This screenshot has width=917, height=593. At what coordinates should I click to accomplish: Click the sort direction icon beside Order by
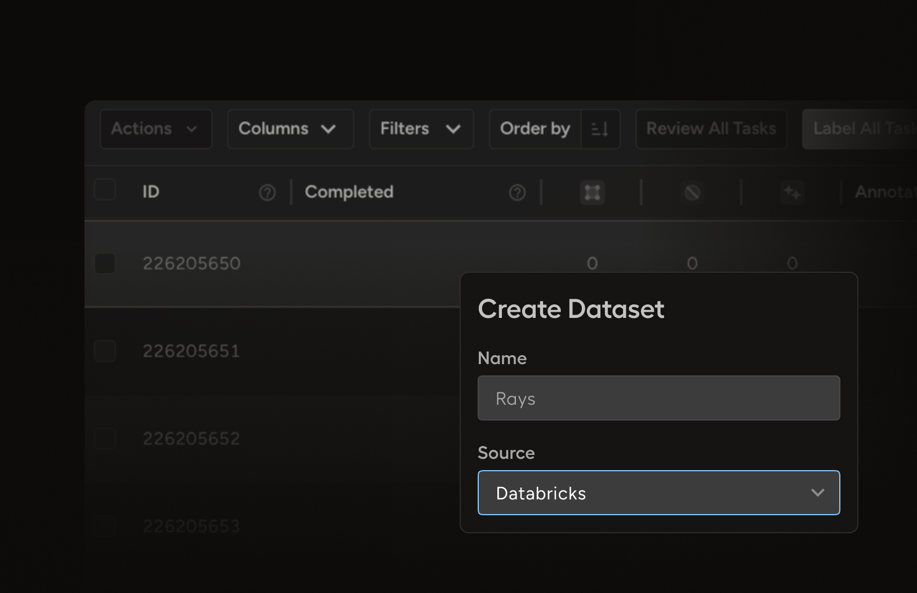[x=600, y=129]
